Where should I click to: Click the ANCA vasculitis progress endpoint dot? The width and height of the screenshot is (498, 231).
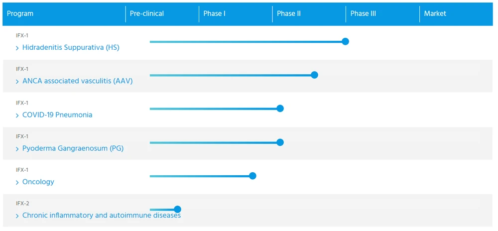[314, 75]
